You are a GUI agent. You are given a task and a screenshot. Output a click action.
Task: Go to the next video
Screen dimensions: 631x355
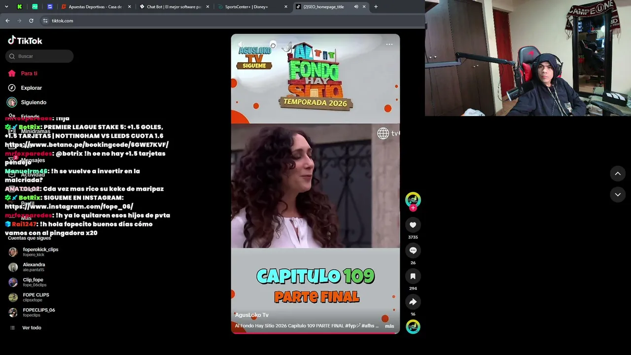coord(618,195)
